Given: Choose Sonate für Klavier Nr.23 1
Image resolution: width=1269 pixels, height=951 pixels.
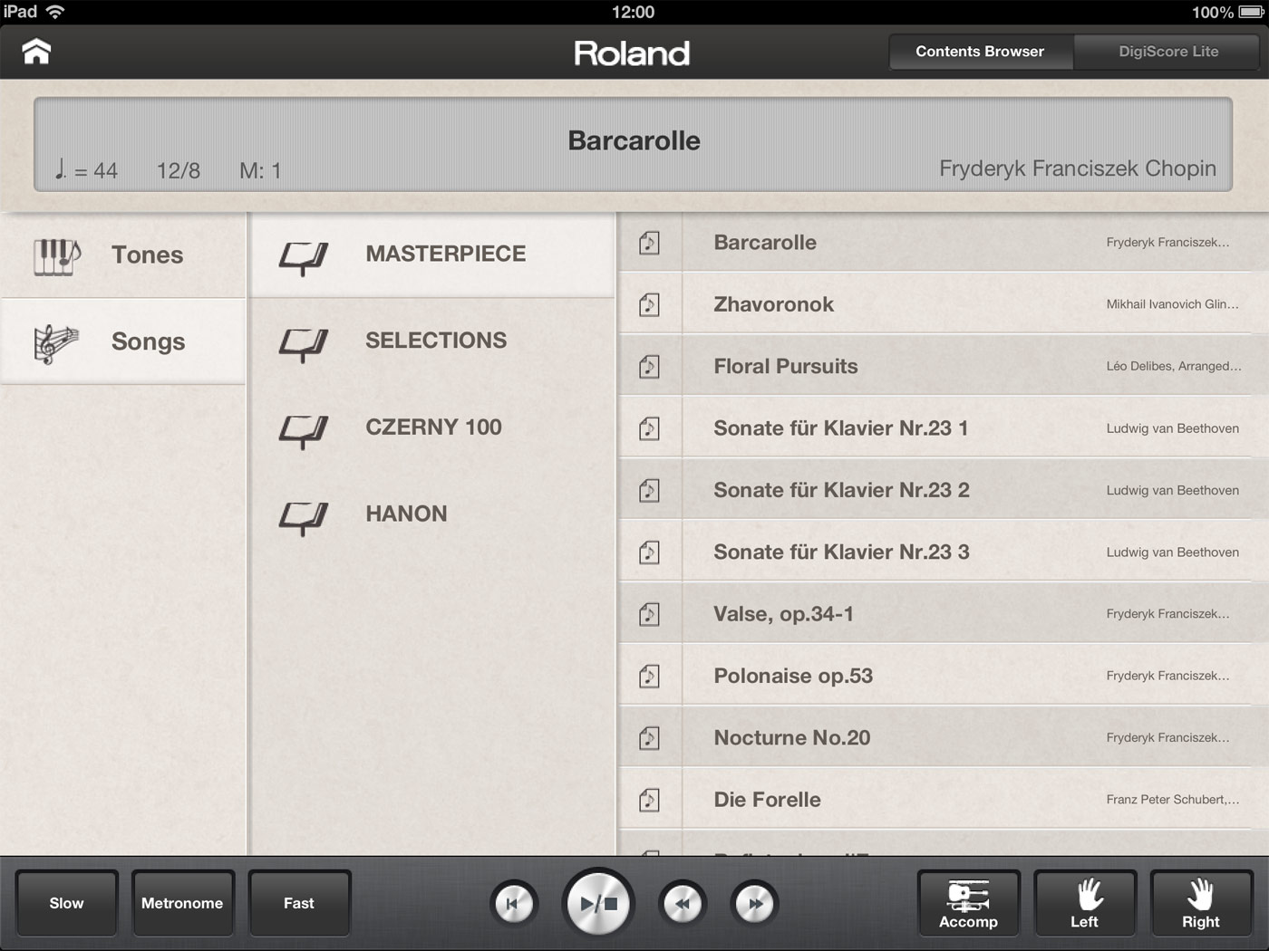Looking at the screenshot, I should coord(943,428).
